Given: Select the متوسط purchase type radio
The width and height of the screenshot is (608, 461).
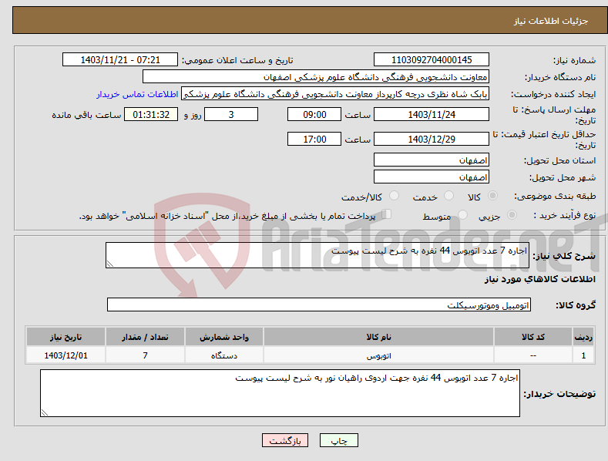Looking at the screenshot, I should click(x=462, y=215).
